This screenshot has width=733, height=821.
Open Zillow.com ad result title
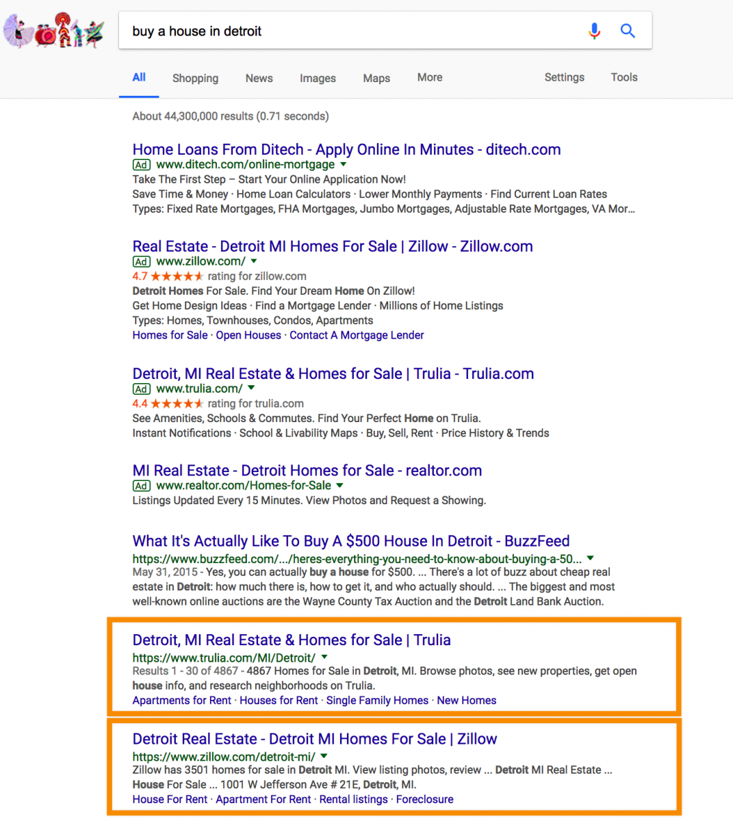pyautogui.click(x=333, y=246)
